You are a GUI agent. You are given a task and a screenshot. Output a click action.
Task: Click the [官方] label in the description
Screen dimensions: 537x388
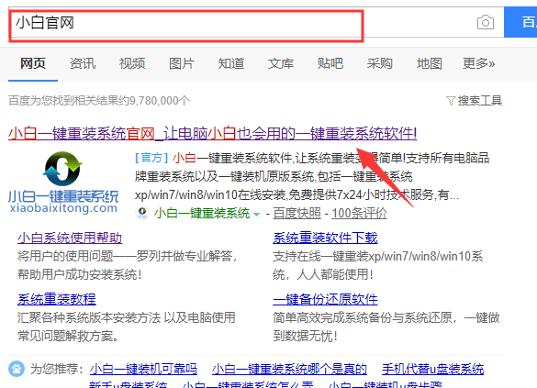[x=151, y=158]
